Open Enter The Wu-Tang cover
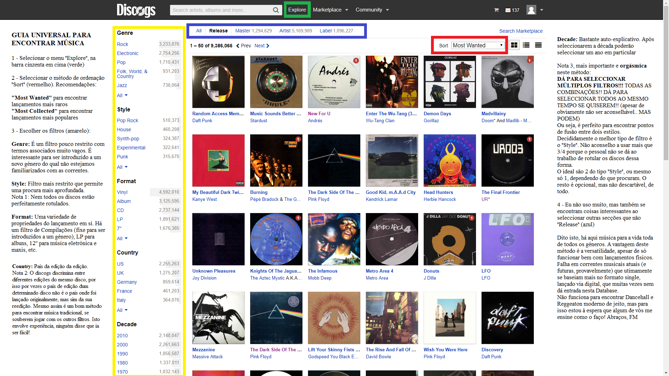This screenshot has height=376, width=669. coord(392,82)
